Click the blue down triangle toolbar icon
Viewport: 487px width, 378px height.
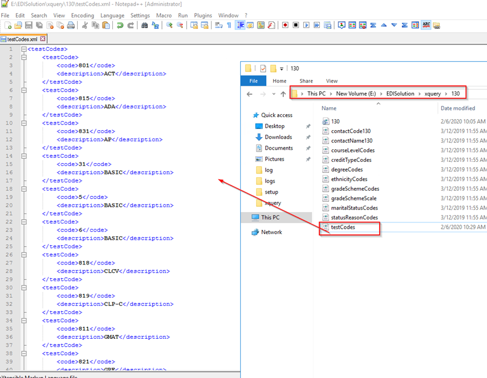(394, 25)
